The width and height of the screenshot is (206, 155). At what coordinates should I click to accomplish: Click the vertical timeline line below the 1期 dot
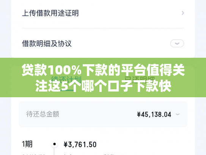(x=54, y=151)
